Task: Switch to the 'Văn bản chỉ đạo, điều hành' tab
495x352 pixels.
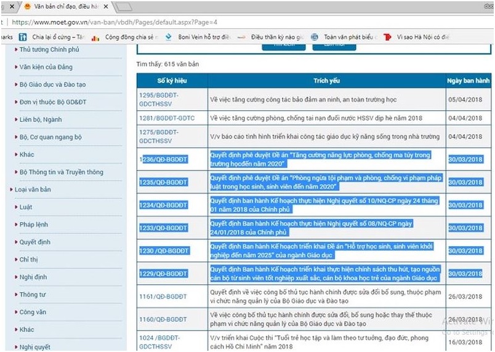Action: tap(66, 6)
